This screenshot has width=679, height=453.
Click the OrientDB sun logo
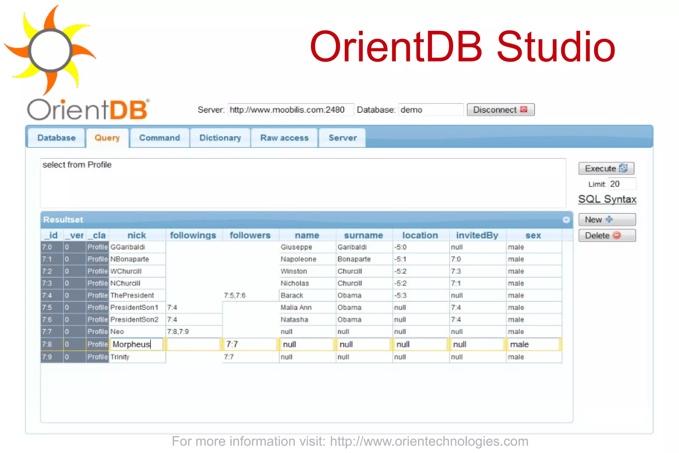point(50,50)
